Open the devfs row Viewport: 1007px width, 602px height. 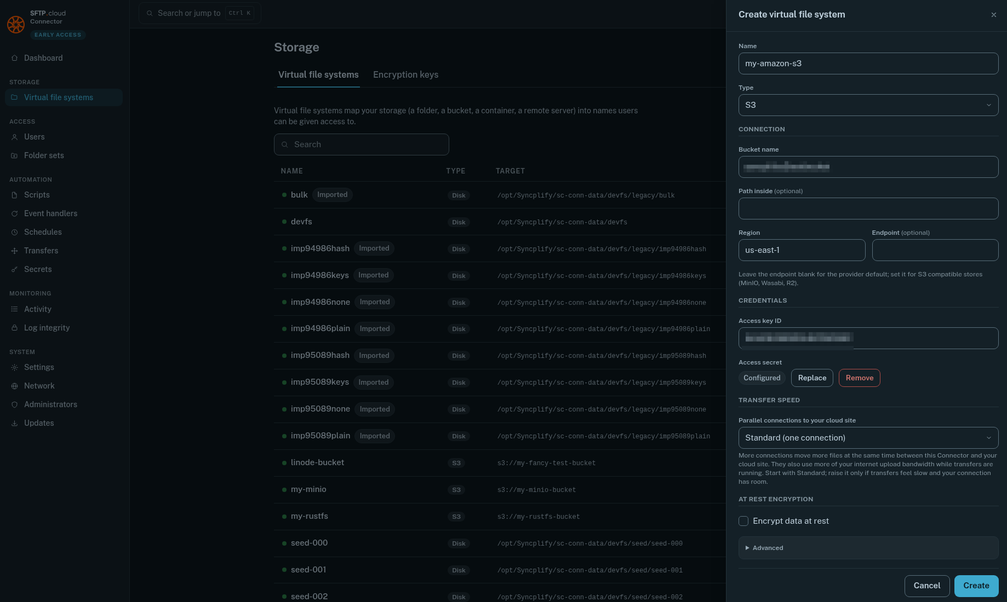(500, 222)
